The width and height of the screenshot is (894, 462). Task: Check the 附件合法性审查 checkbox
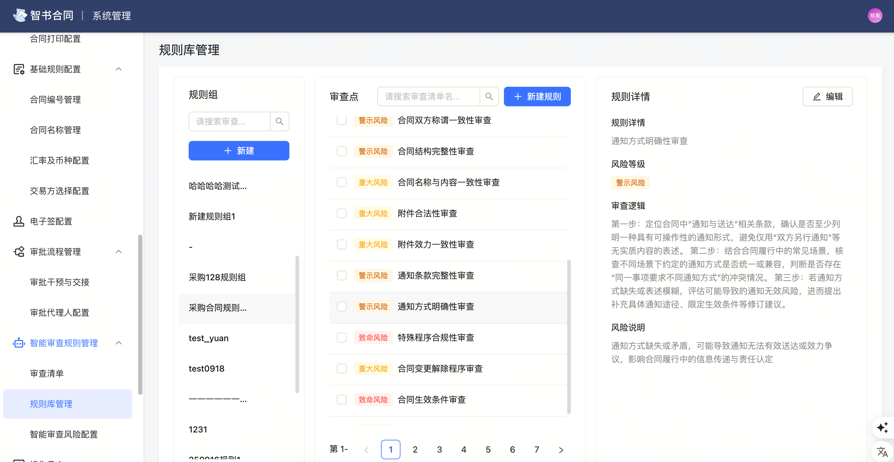coord(341,213)
